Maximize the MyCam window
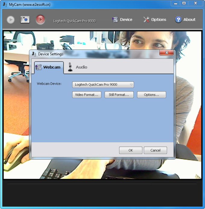205x209 pixels. [x=184, y=3]
